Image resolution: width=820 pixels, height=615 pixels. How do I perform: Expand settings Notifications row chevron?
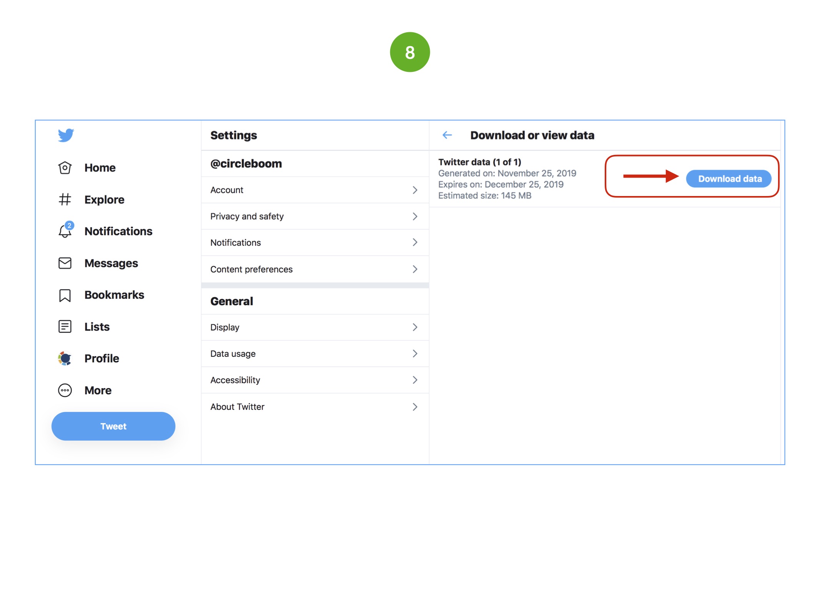coord(415,242)
